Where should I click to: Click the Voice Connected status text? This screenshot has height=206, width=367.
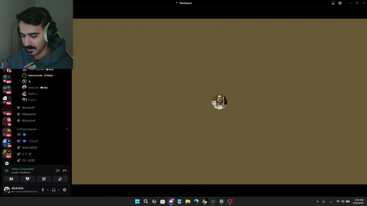23,169
